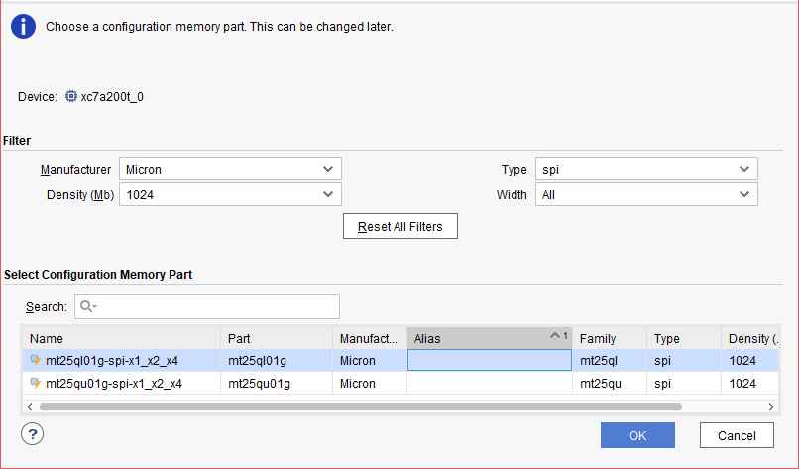
Task: Expand the Density (Mb) dropdown
Action: 230,195
